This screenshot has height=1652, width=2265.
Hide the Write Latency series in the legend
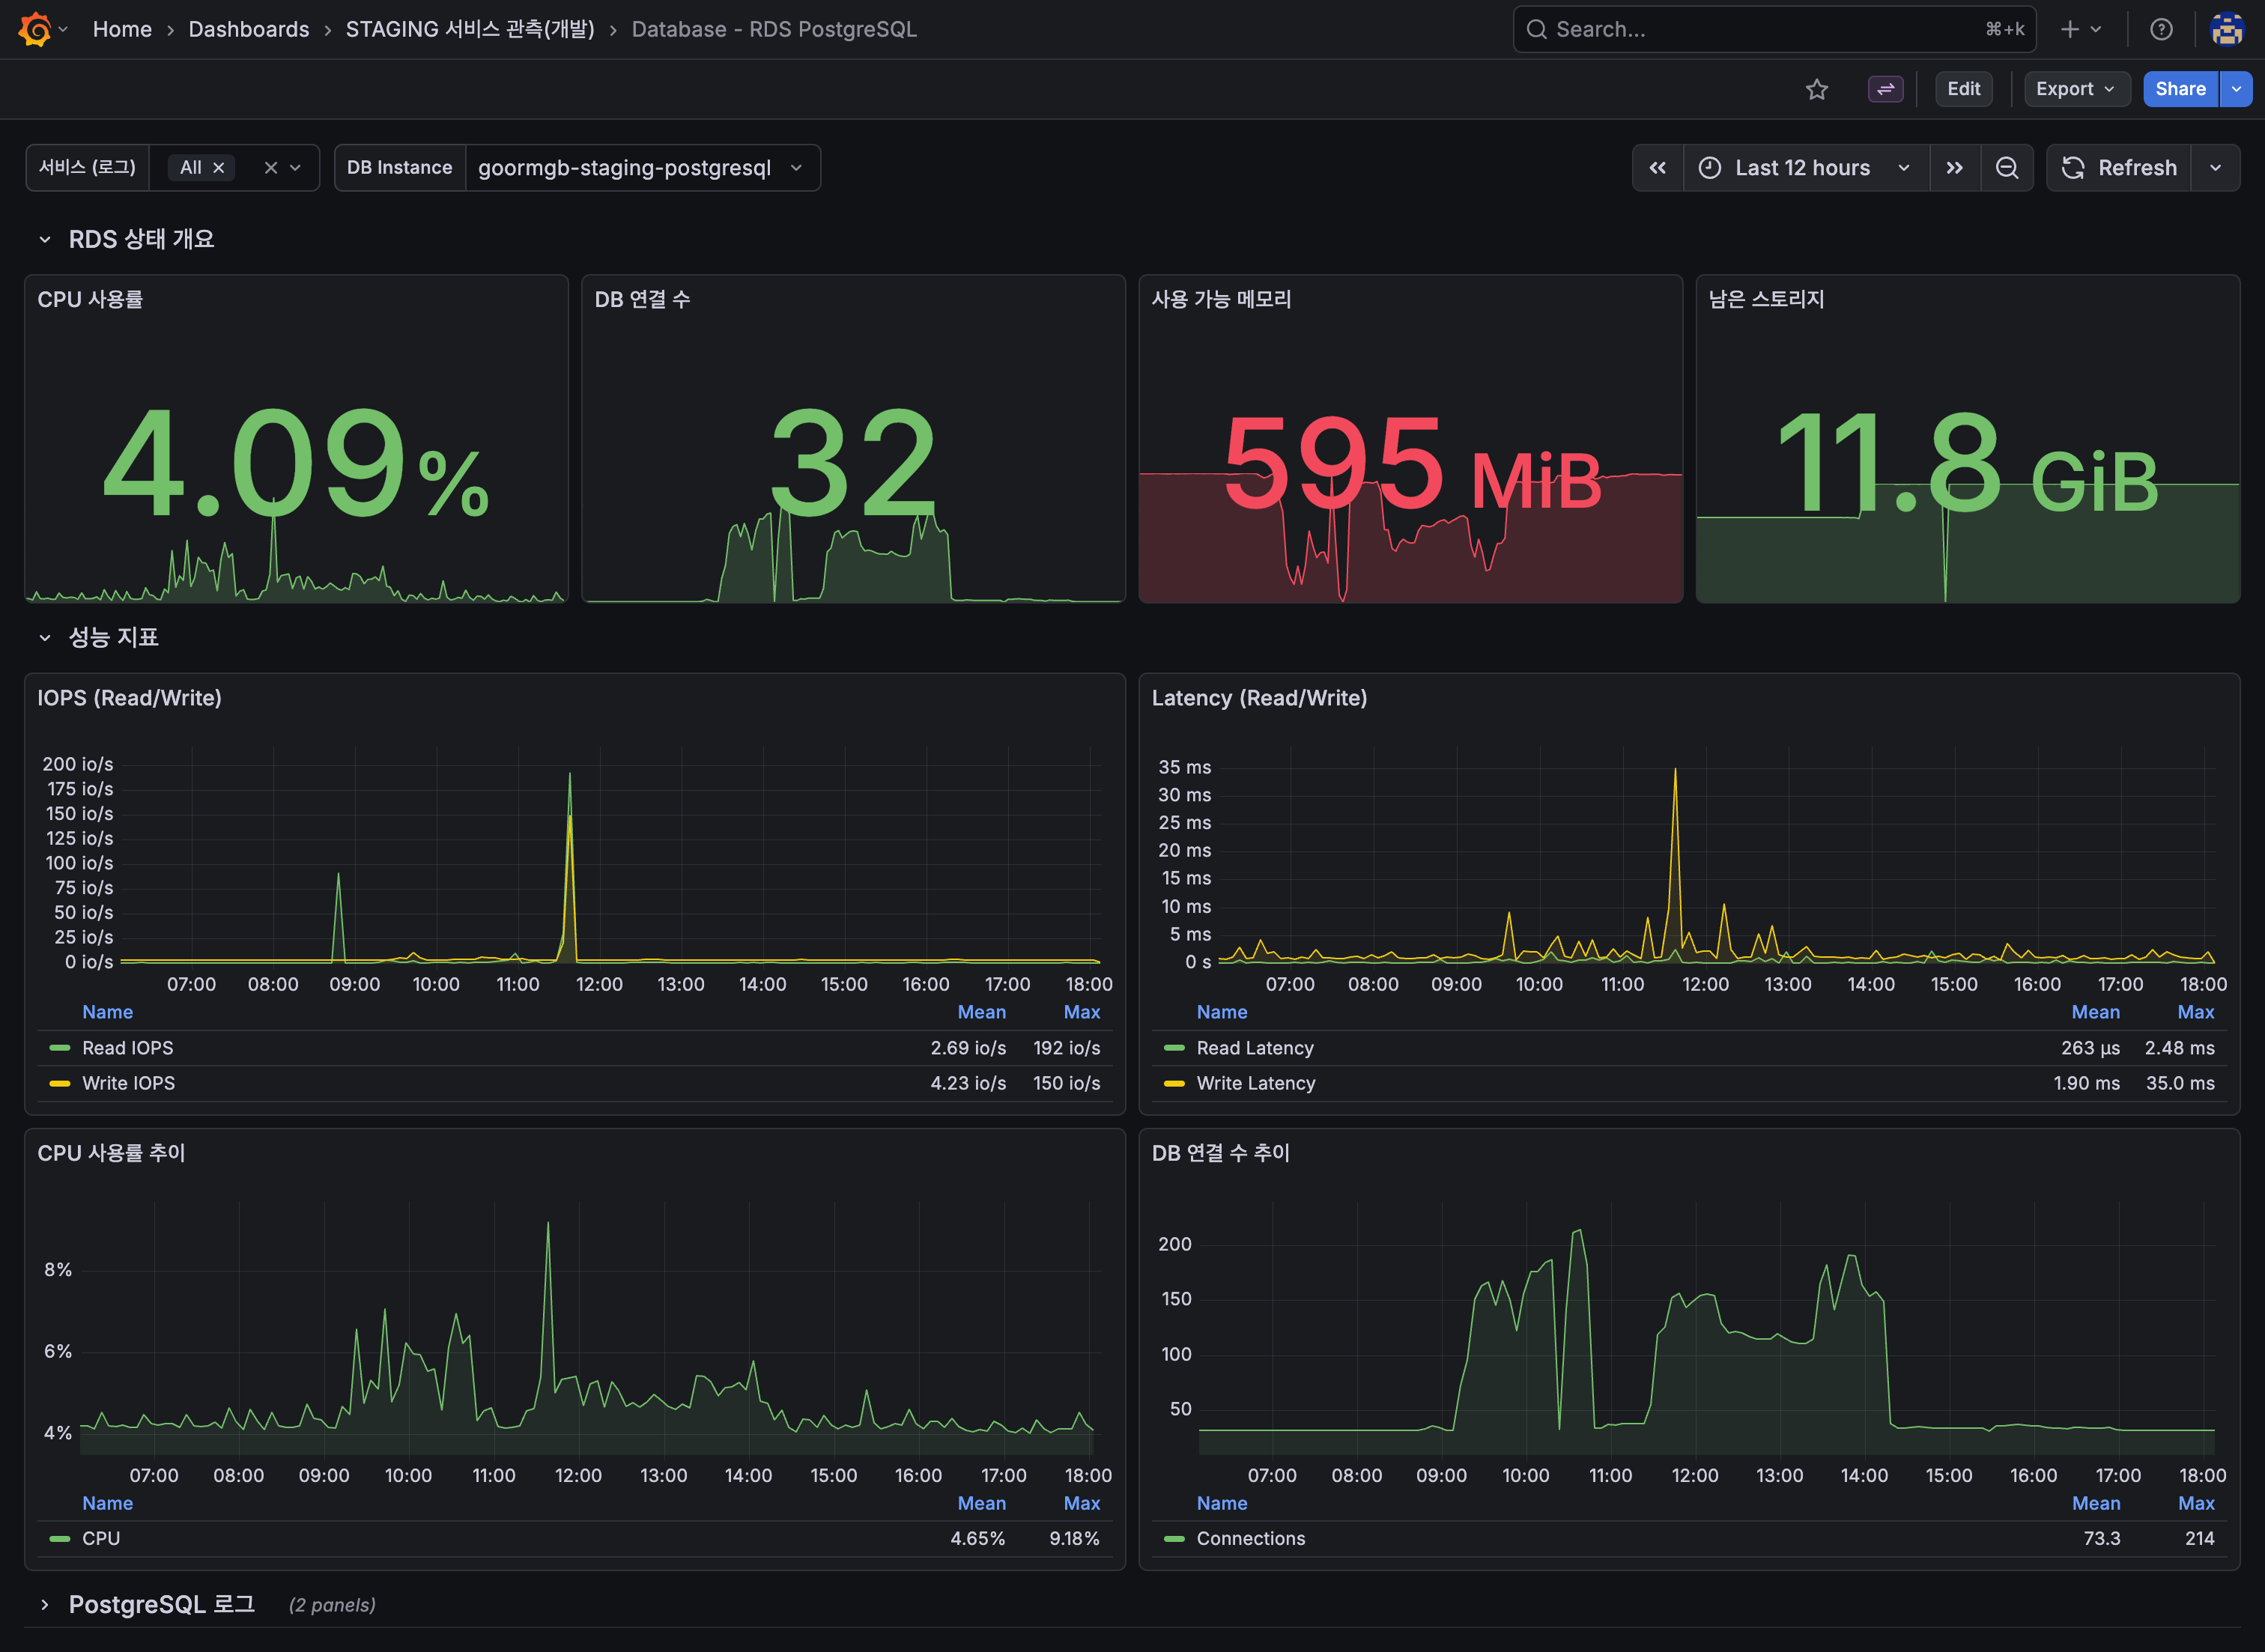click(x=1256, y=1083)
